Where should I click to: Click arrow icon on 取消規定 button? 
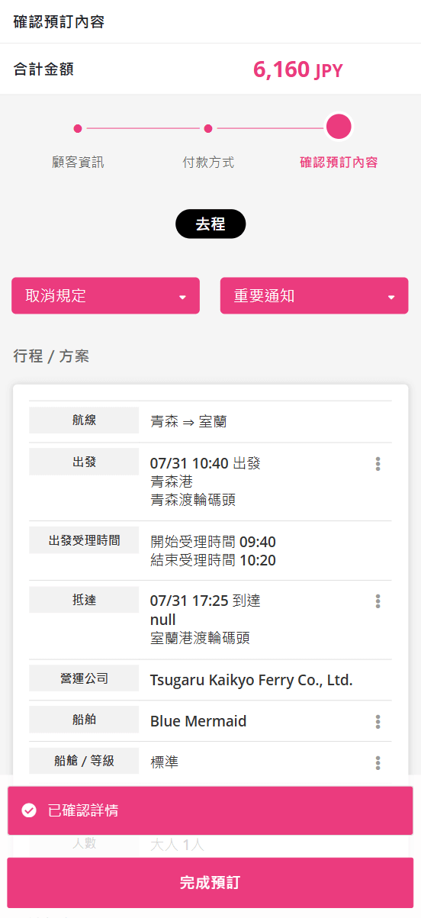click(183, 297)
